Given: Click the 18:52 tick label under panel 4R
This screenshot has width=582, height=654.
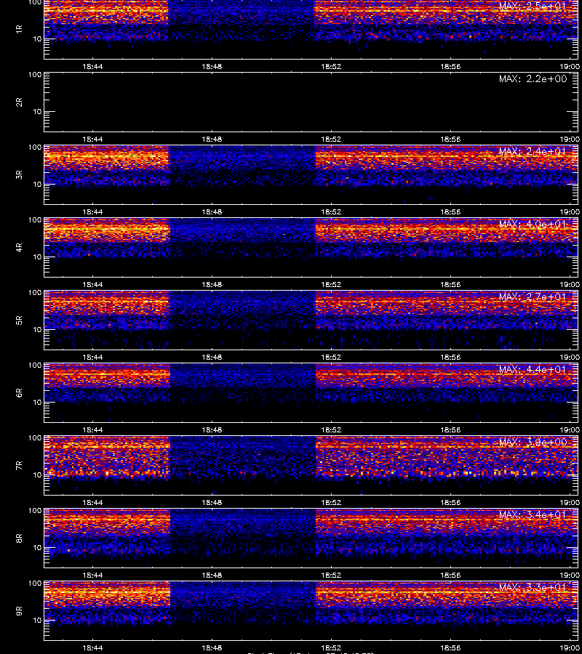Looking at the screenshot, I should point(331,284).
